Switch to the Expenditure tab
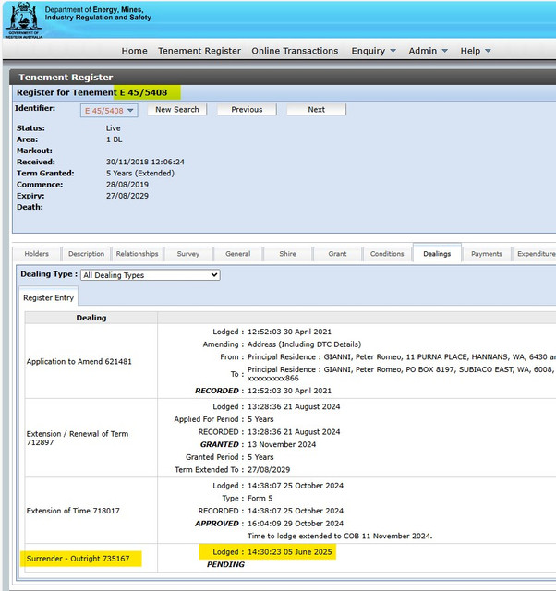This screenshot has height=591, width=556. tap(536, 254)
